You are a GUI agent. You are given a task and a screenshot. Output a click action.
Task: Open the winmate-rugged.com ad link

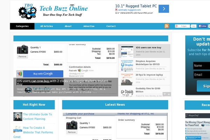point(129,10)
